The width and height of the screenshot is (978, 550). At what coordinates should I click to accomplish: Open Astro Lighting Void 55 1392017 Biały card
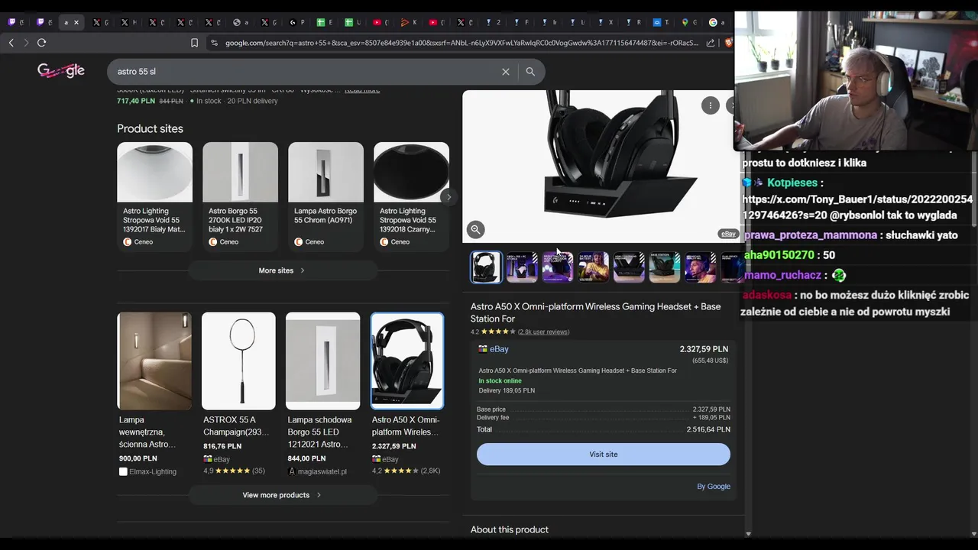coord(154,196)
